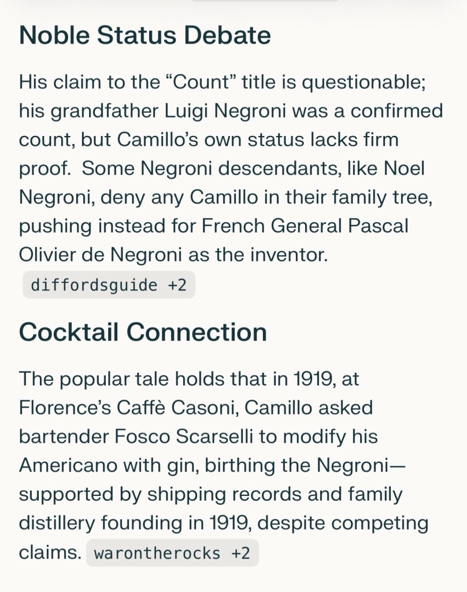Viewport: 467px width, 592px height.
Task: Click the "Cocktail Connection" heading
Action: (143, 332)
